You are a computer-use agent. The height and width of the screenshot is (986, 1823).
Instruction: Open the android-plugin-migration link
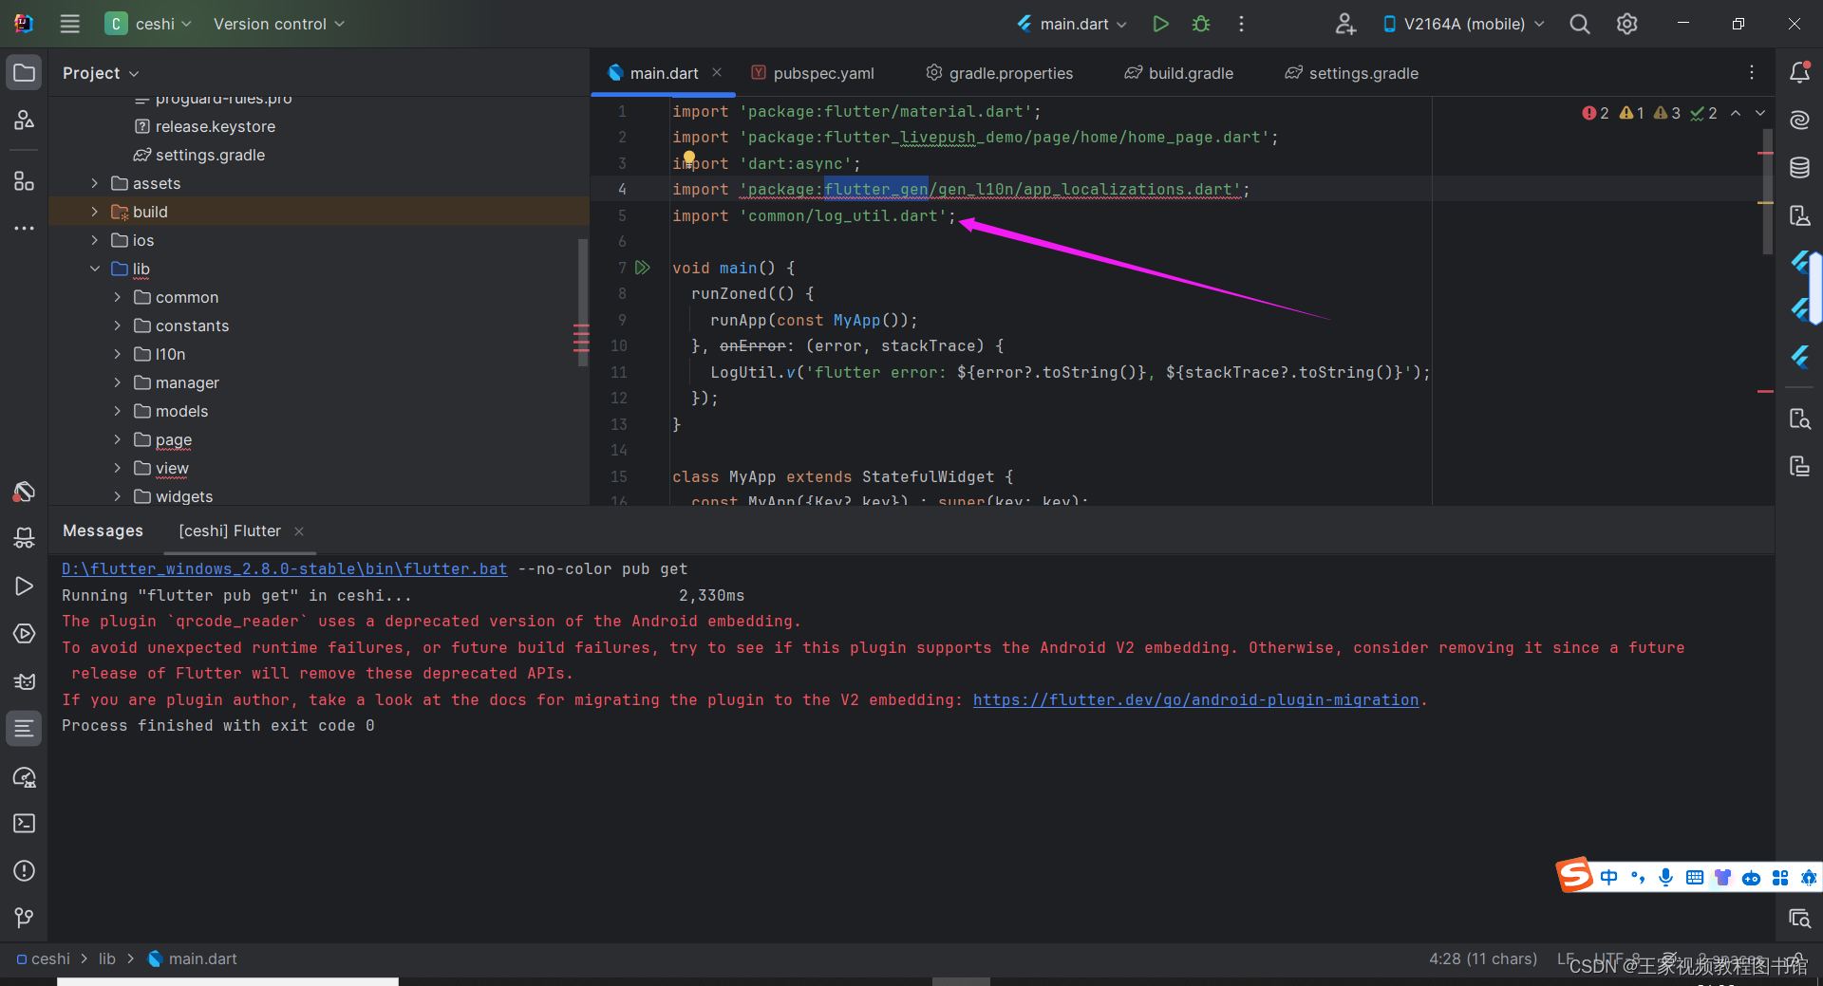[1196, 699]
